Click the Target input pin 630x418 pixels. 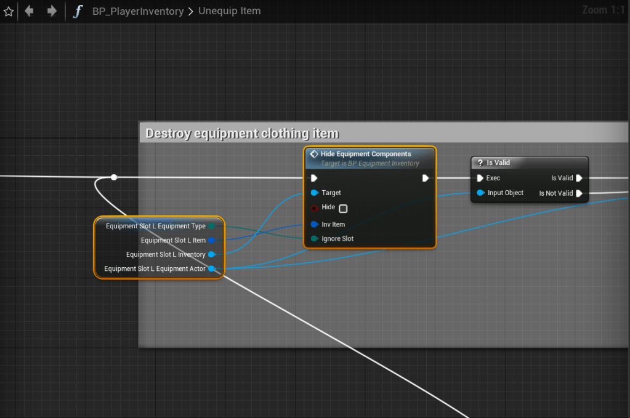click(314, 193)
